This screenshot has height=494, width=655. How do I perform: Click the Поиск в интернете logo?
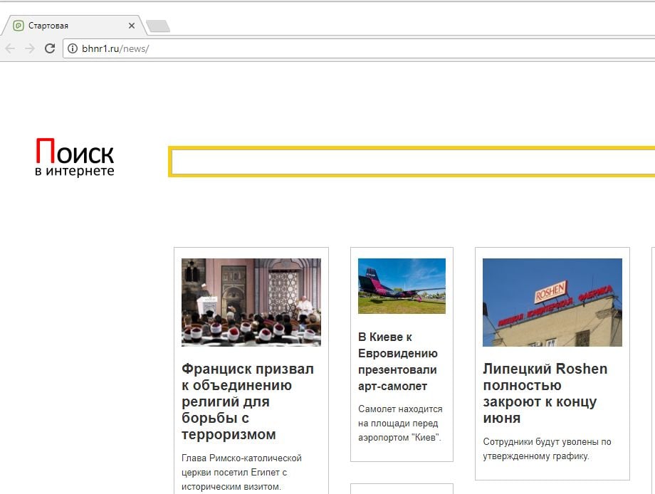pyautogui.click(x=75, y=157)
